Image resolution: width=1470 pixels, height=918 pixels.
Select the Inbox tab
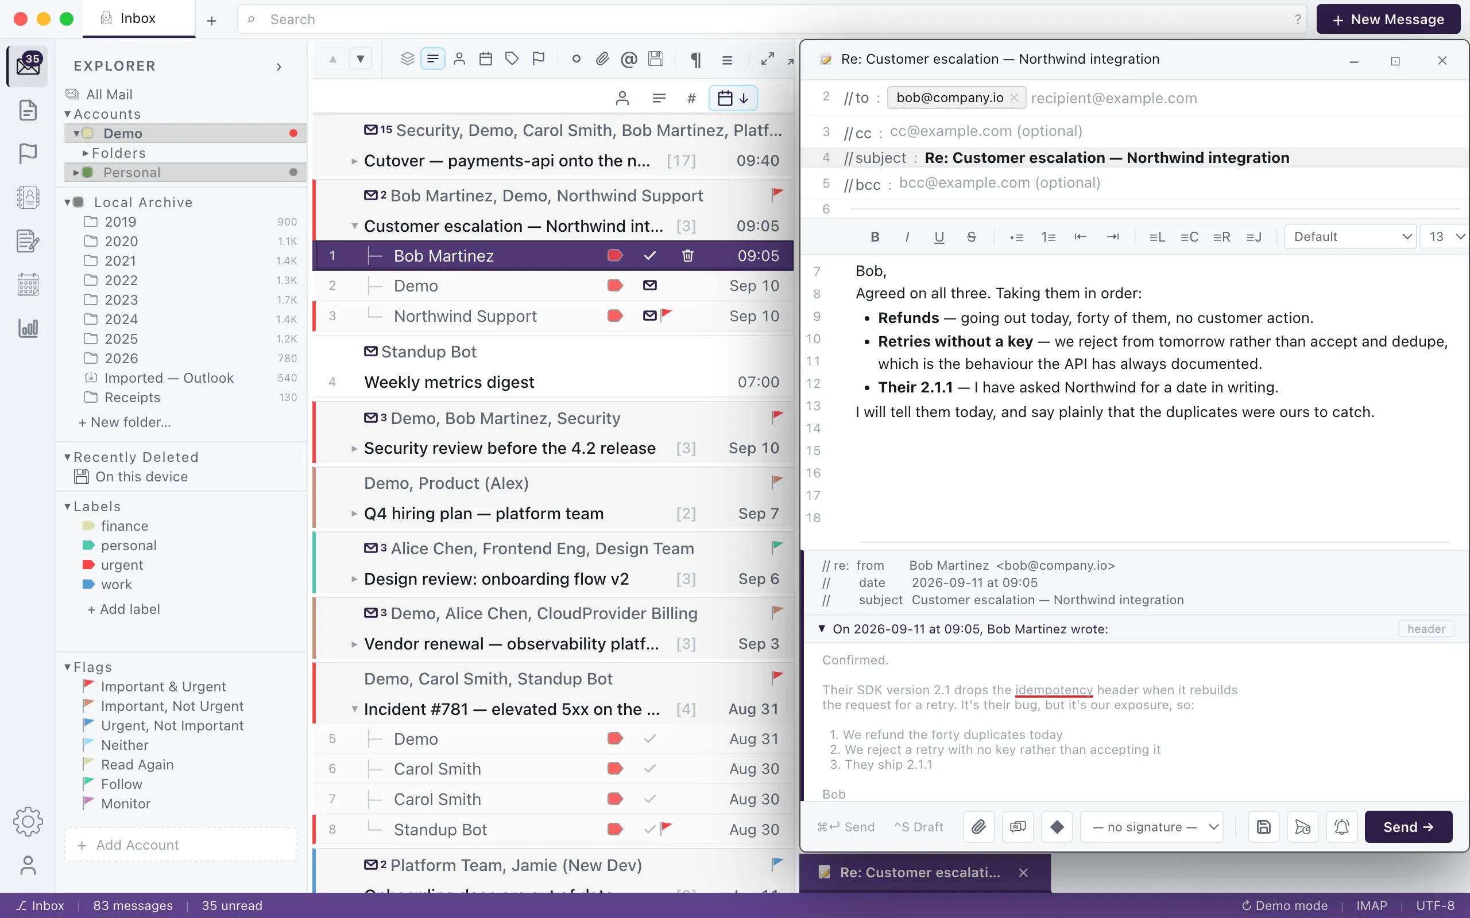click(x=138, y=19)
